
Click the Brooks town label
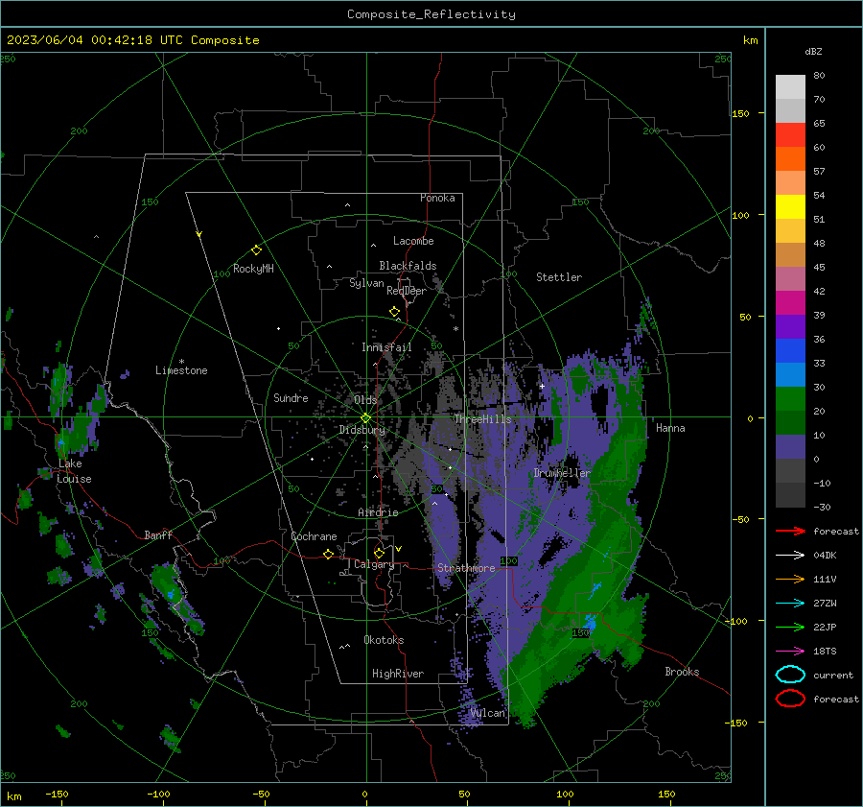pos(682,672)
